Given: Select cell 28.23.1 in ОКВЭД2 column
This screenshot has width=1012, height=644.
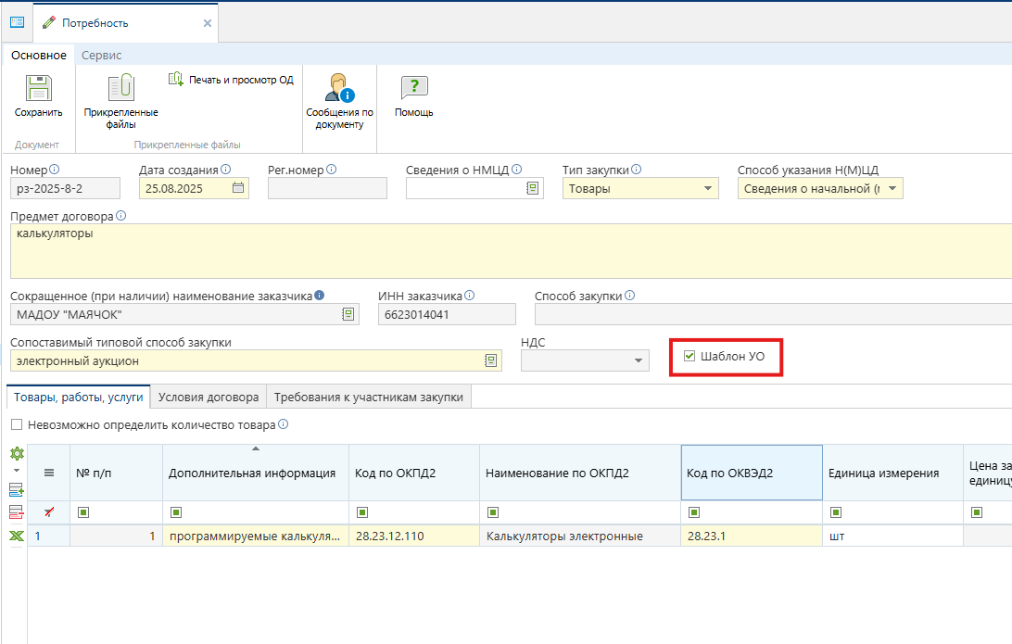Looking at the screenshot, I should 752,537.
